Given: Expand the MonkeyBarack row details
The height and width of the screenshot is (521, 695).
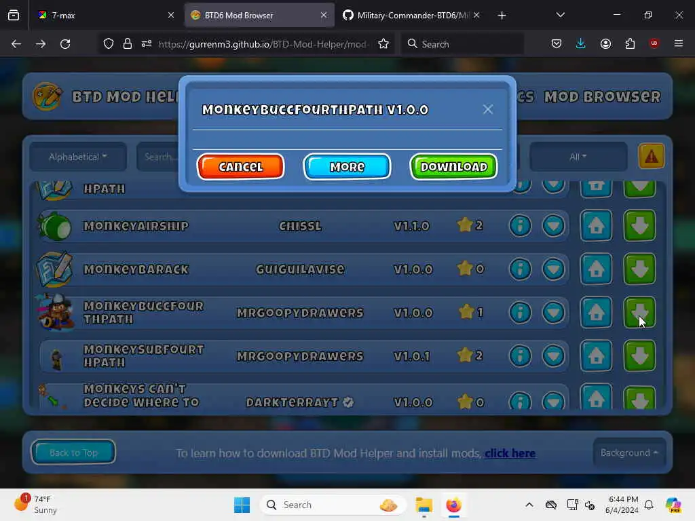Looking at the screenshot, I should [553, 269].
